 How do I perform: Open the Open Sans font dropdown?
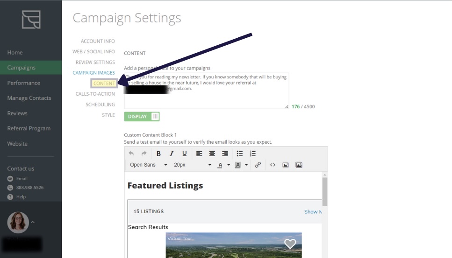coord(148,165)
